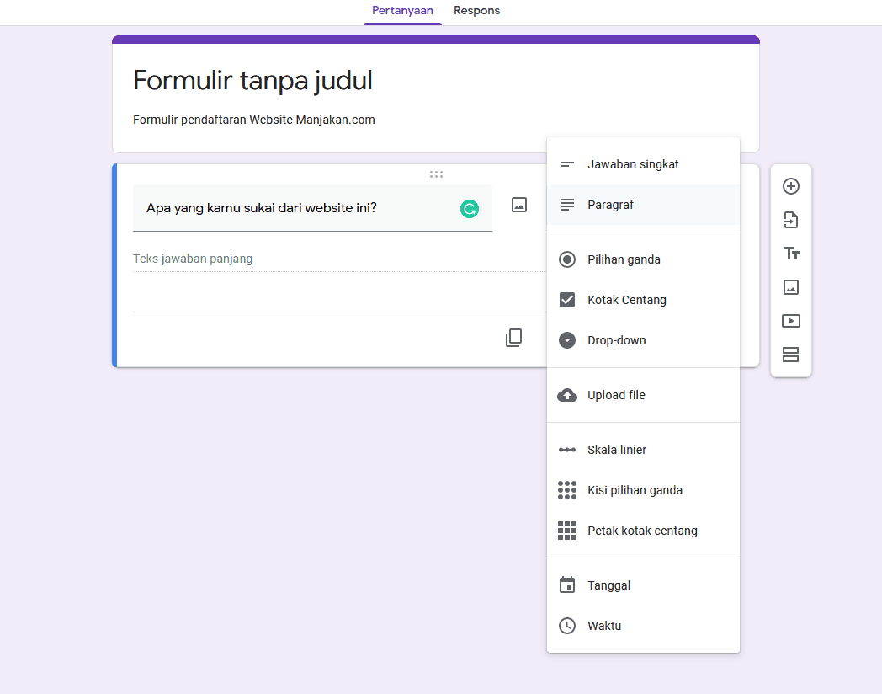Screen dimensions: 882x694
Task: Select the Add section icon
Action: pyautogui.click(x=791, y=355)
